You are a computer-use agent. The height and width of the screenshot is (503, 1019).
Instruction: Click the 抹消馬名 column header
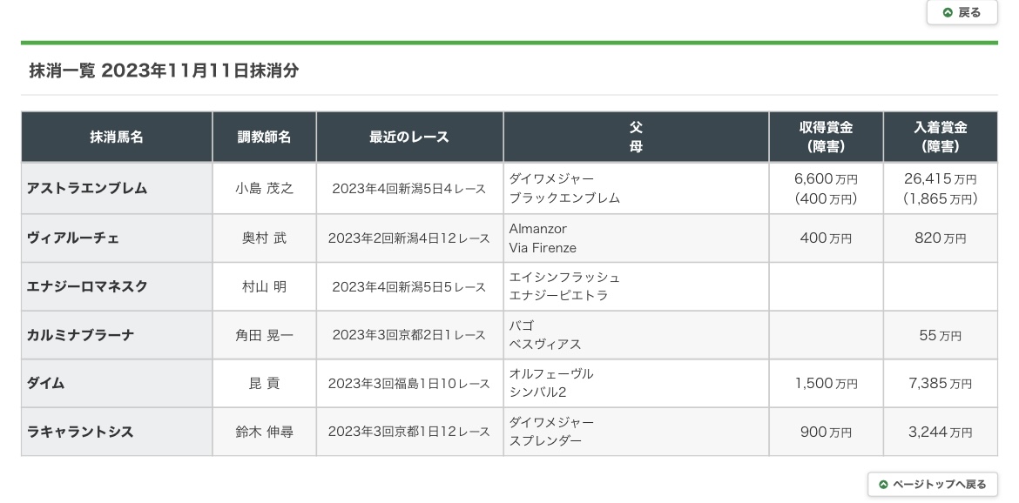pyautogui.click(x=117, y=137)
